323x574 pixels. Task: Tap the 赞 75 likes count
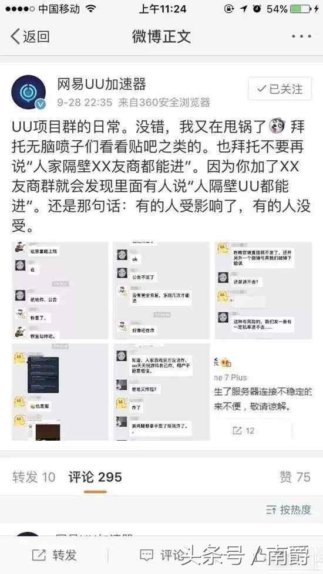295,477
